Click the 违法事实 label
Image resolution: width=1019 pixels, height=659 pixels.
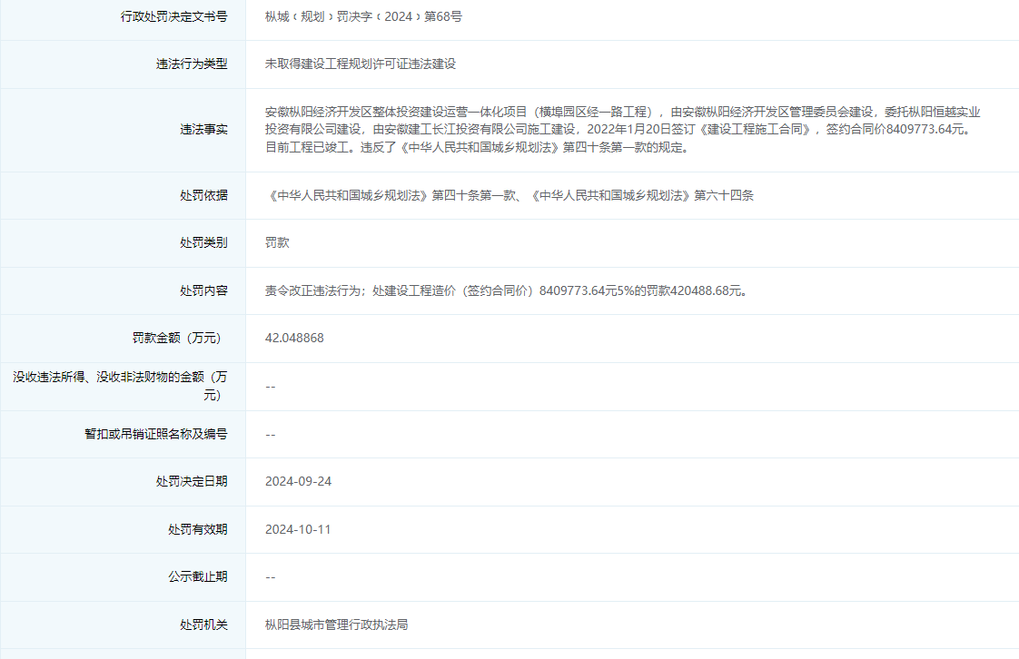[204, 129]
